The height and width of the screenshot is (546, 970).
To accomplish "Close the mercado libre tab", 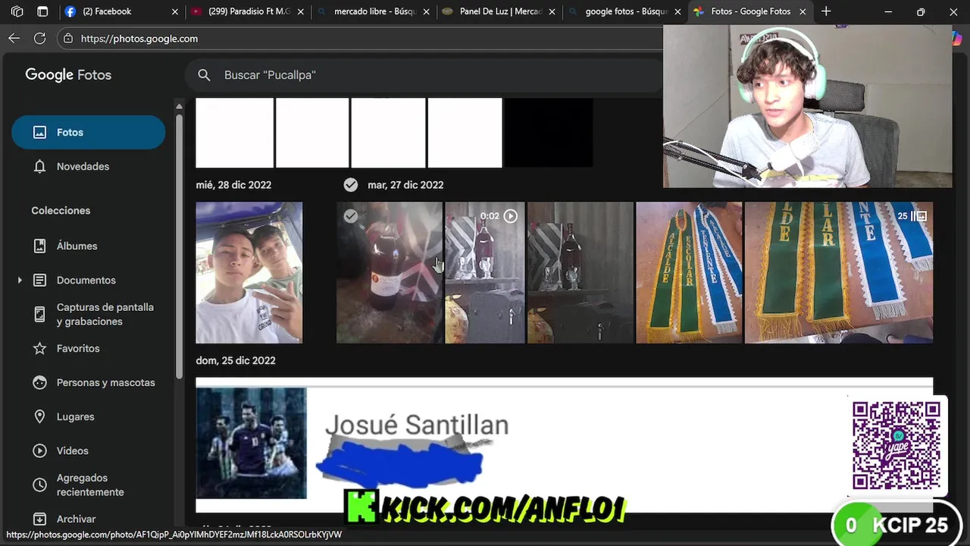I will point(427,11).
